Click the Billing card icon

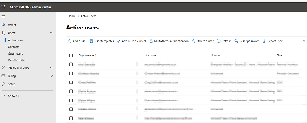pos(3,76)
